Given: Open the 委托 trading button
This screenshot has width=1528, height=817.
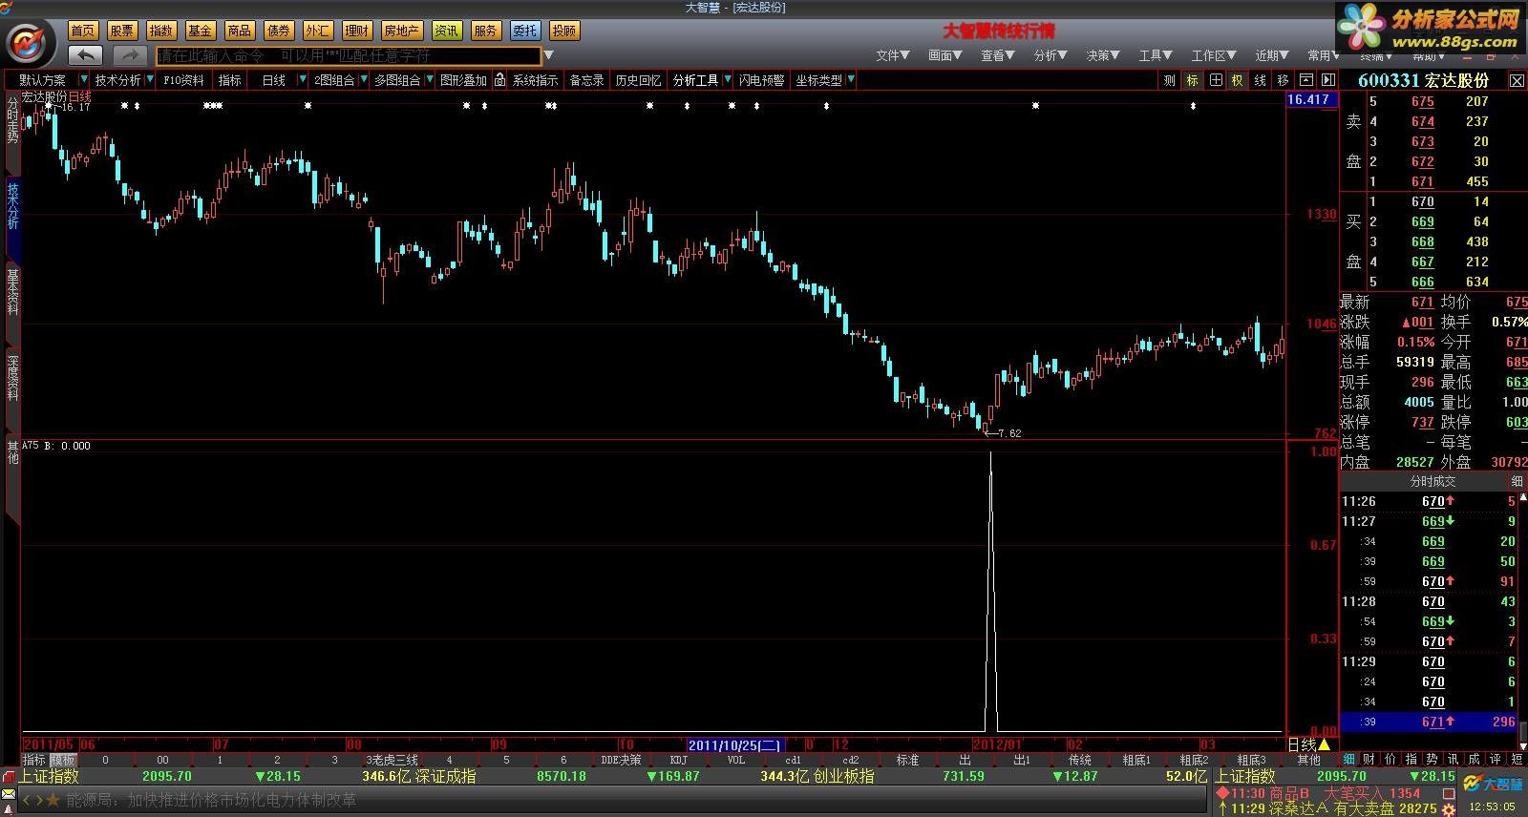Looking at the screenshot, I should [x=525, y=31].
